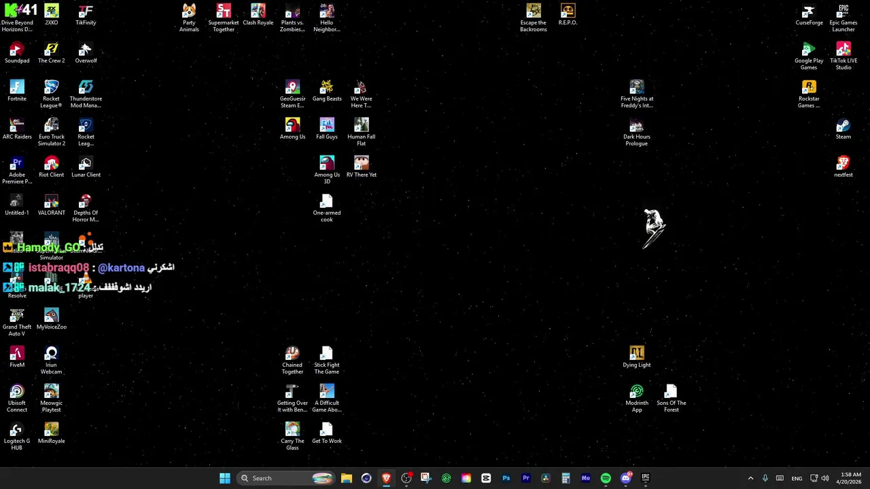Select the Modrinth App shortcut
870x489 pixels.
636,398
